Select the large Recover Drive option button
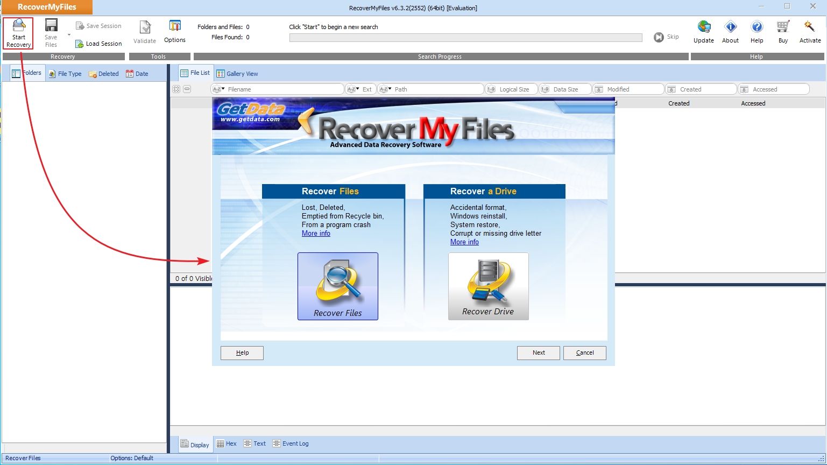 [x=489, y=286]
